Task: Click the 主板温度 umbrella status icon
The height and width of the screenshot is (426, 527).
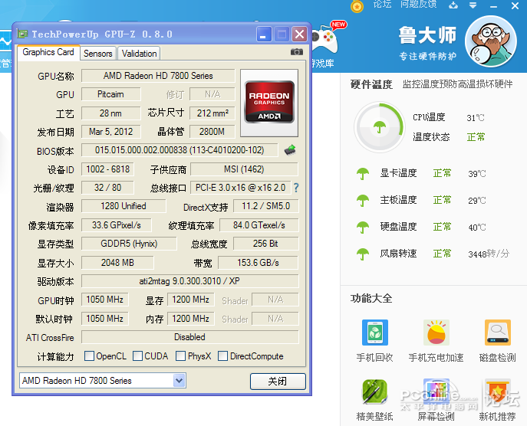Action: [363, 201]
